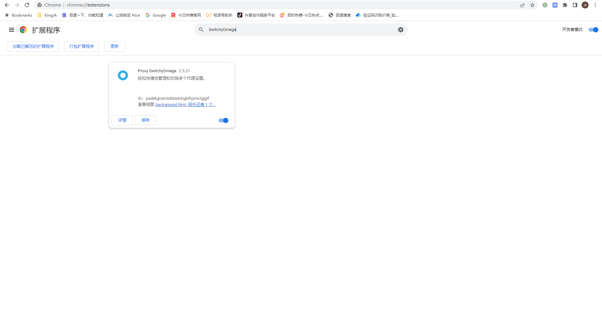
Task: Clear the extension search text
Action: point(401,30)
